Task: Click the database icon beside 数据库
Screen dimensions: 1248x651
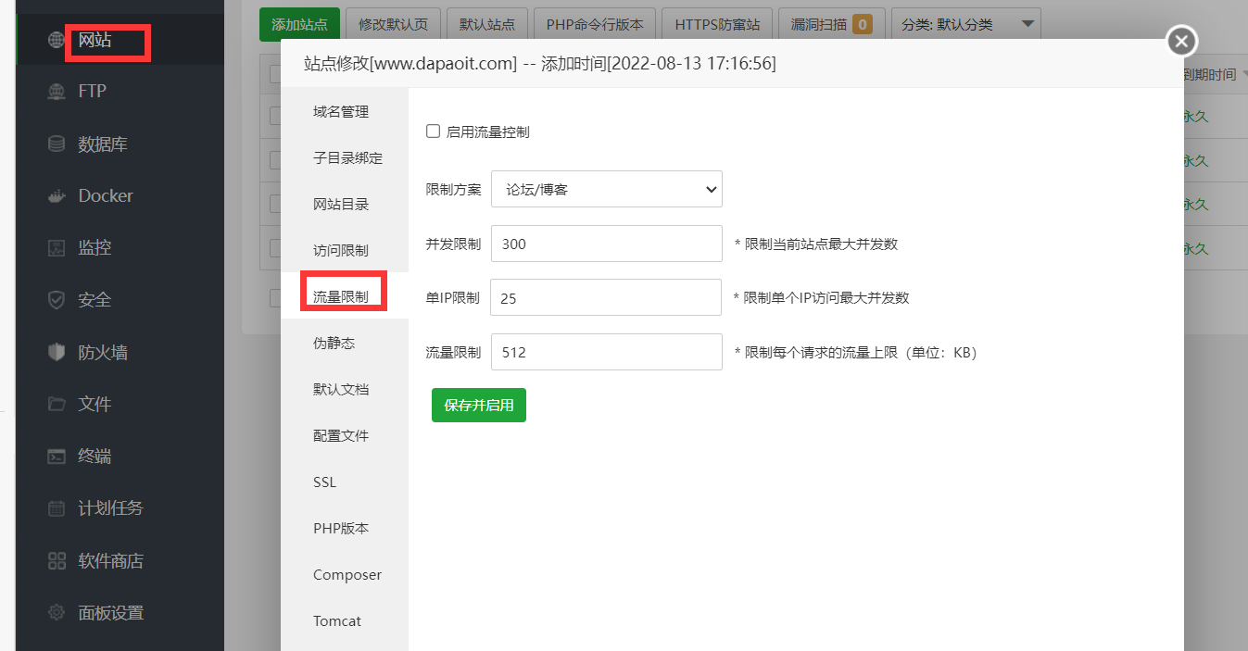Action: point(57,144)
